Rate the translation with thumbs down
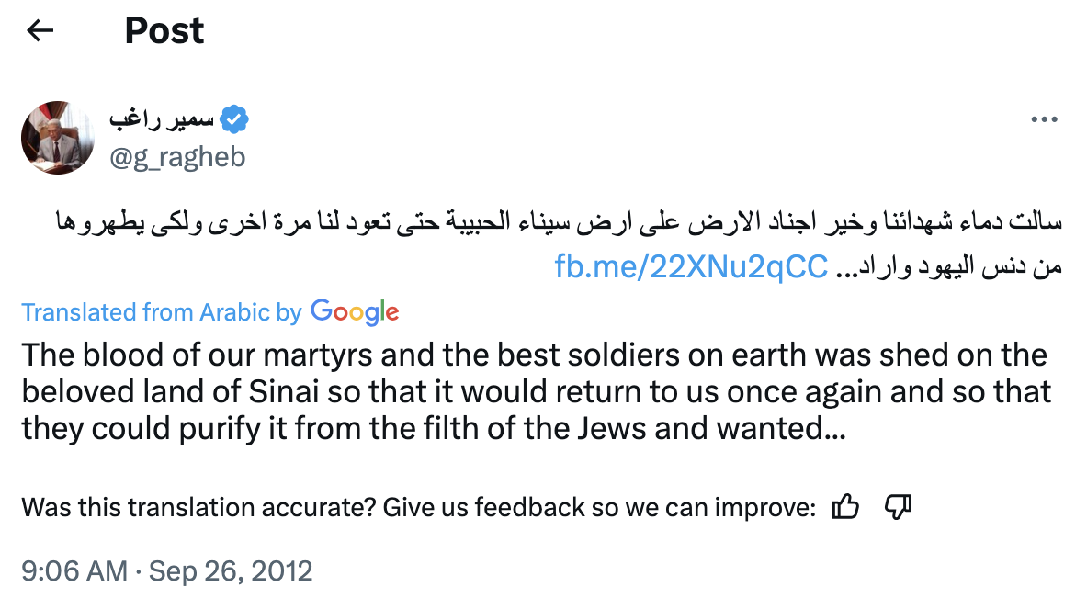The image size is (1087, 609). 896,507
